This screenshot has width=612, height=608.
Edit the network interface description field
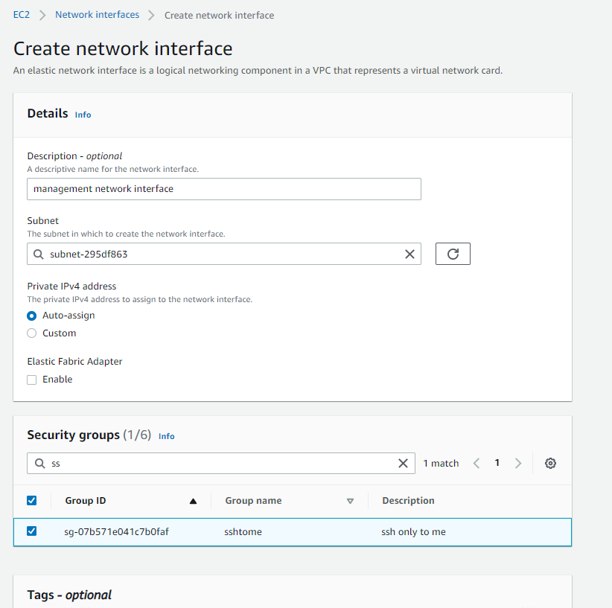pyautogui.click(x=223, y=189)
